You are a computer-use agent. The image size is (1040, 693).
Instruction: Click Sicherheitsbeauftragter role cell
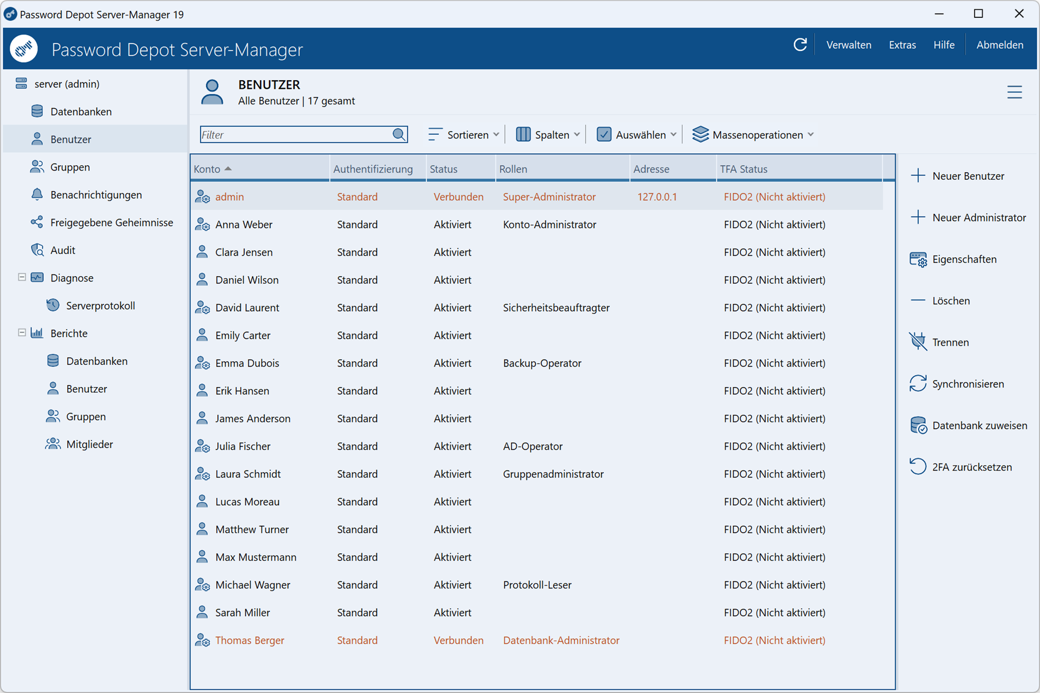[x=556, y=308]
